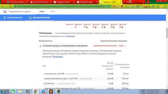Open the Screaming Frog app on taskbar
This screenshot has height=94, width=168.
pyautogui.click(x=59, y=92)
